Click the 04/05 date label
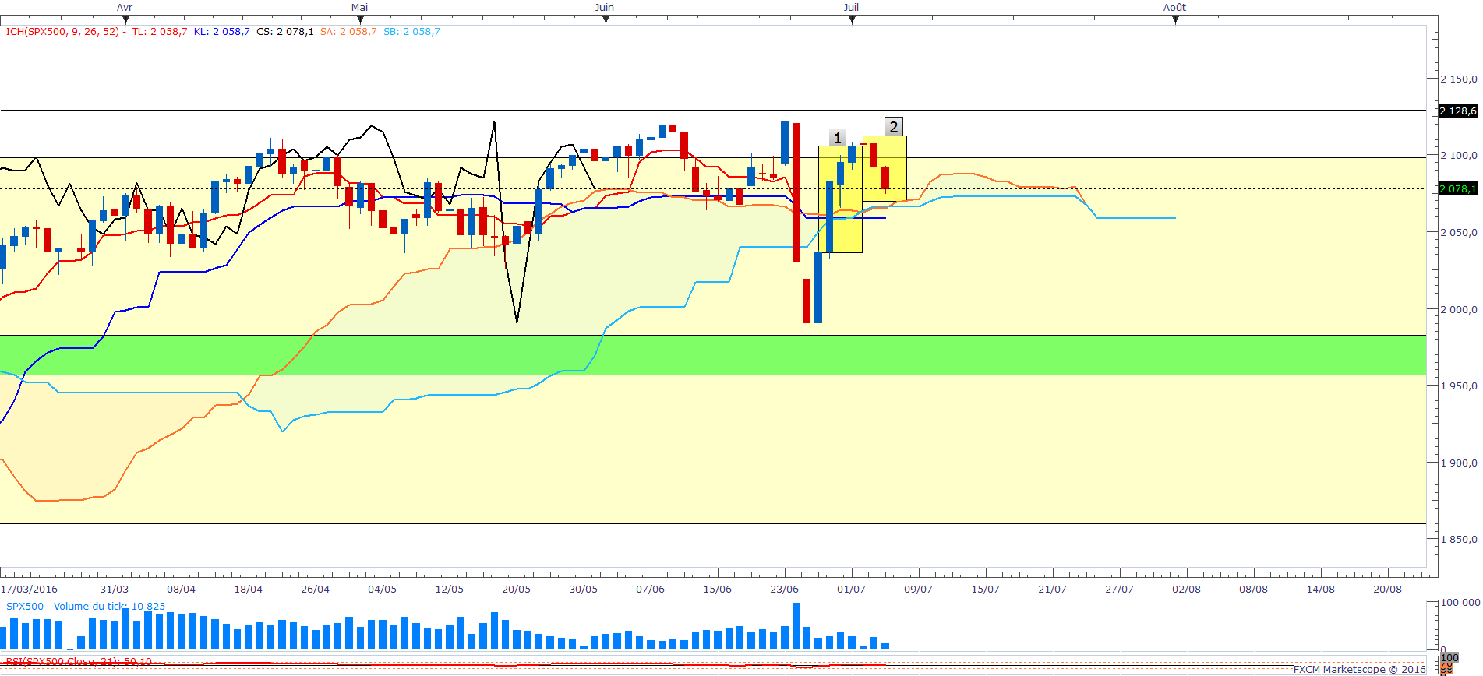 tap(383, 590)
